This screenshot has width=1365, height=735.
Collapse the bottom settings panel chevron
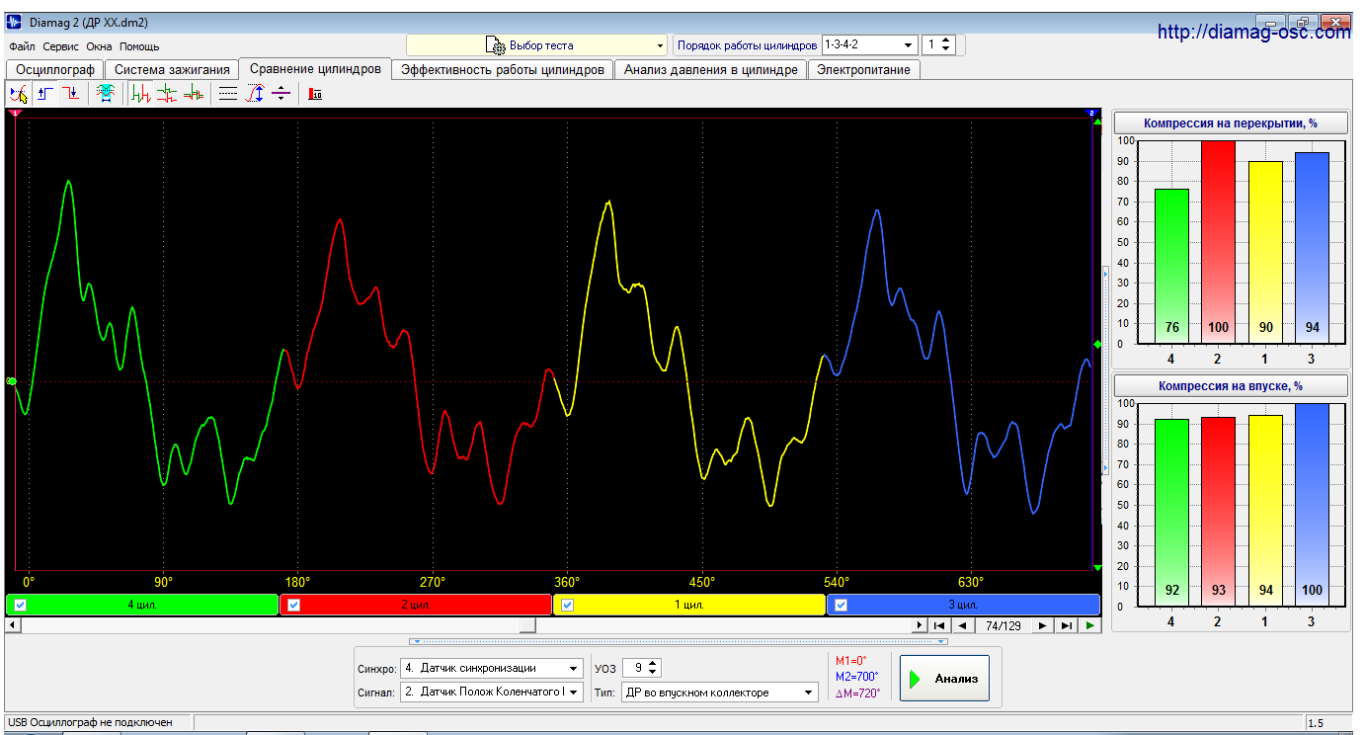click(x=678, y=641)
